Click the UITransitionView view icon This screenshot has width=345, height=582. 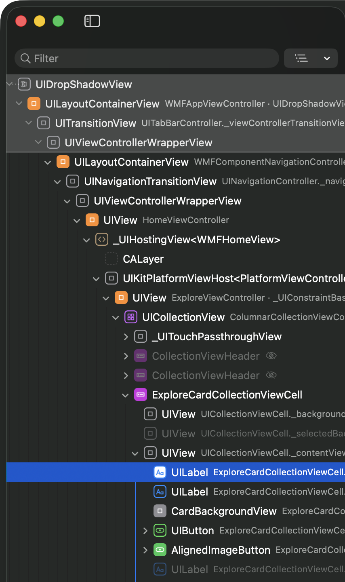point(44,123)
